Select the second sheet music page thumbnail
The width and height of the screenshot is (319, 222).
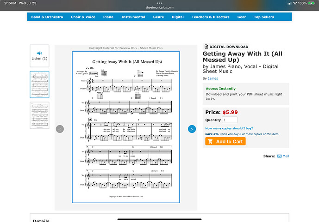click(x=39, y=115)
